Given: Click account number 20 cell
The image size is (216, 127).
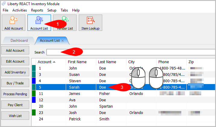Looking at the screenshot, I should coord(51,106).
